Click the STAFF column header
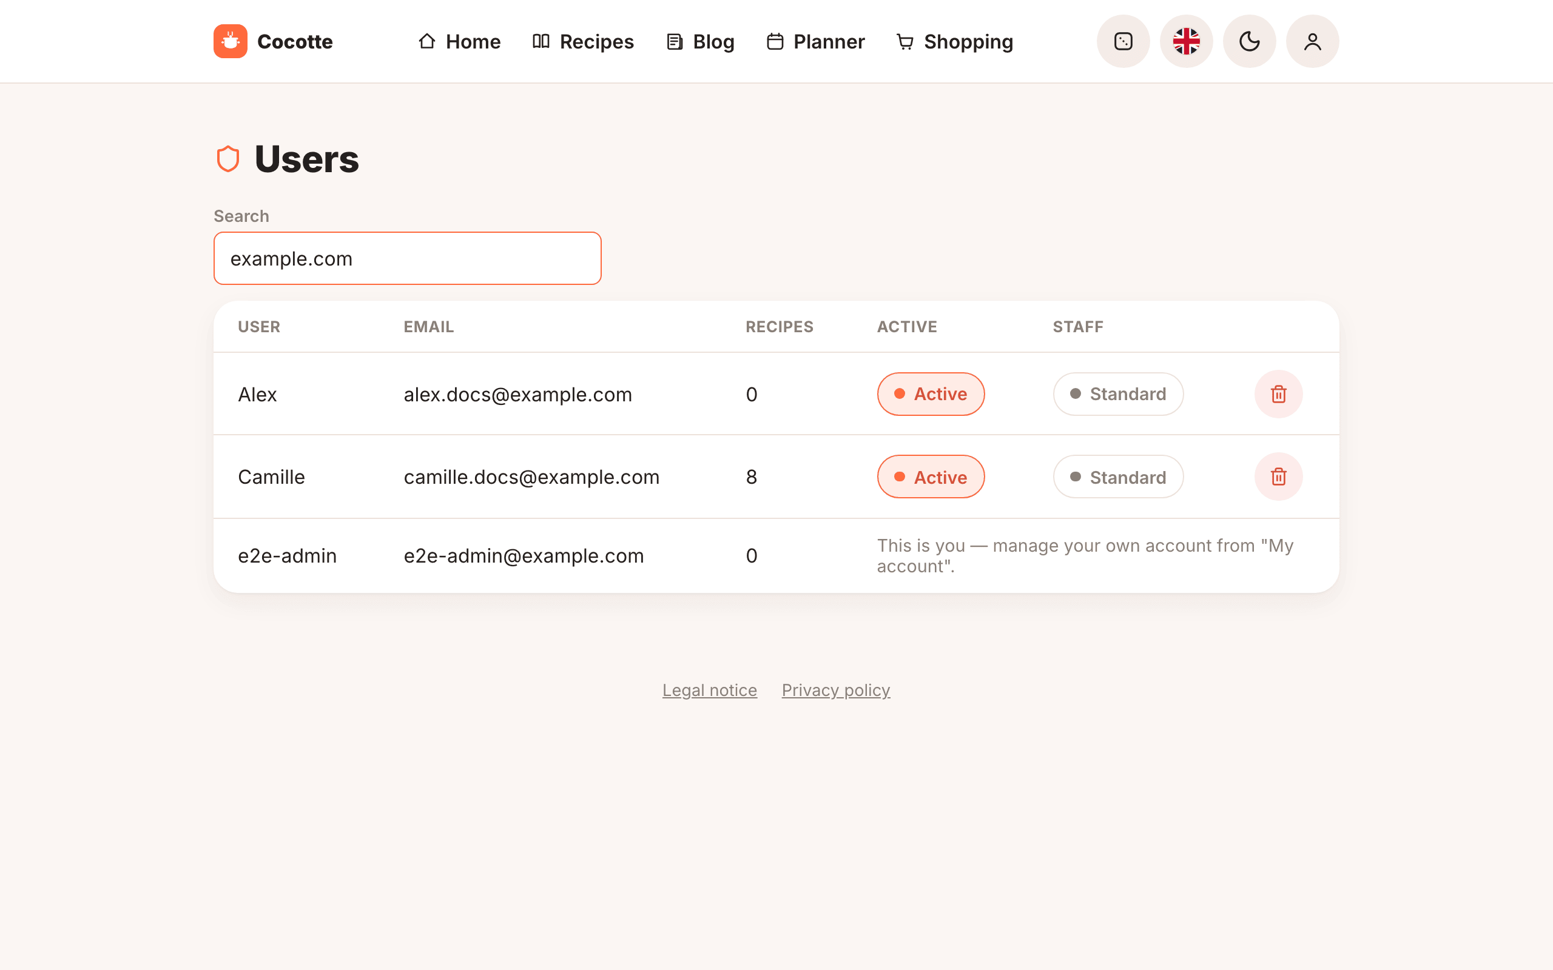This screenshot has width=1553, height=970. pos(1078,327)
